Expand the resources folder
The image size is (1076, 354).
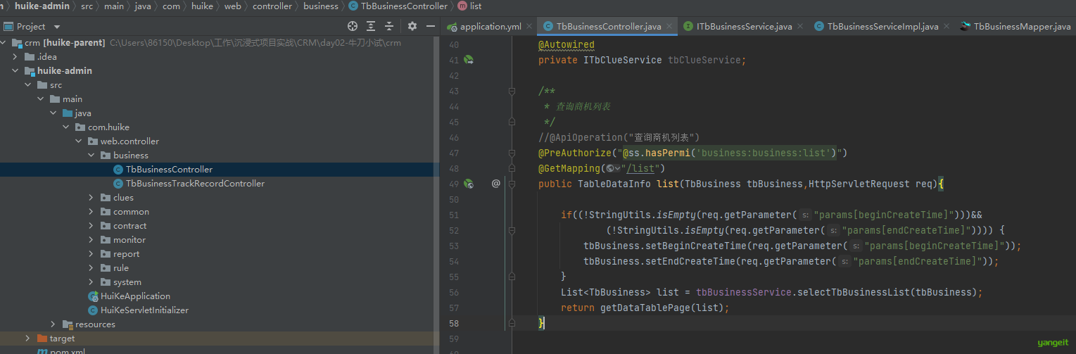tap(53, 324)
